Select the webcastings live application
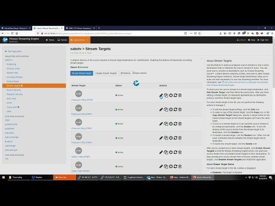Image resolution: width=275 pixels, height=206 pixels. pyautogui.click(x=11, y=150)
